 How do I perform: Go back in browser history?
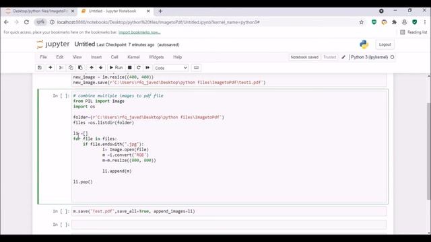[x=6, y=22]
